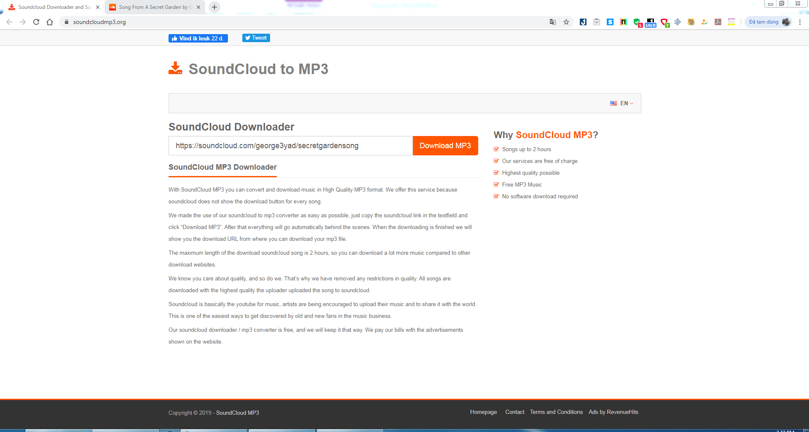The width and height of the screenshot is (809, 432).
Task: Click the Facebook Vind ik leuk button
Action: click(x=198, y=38)
